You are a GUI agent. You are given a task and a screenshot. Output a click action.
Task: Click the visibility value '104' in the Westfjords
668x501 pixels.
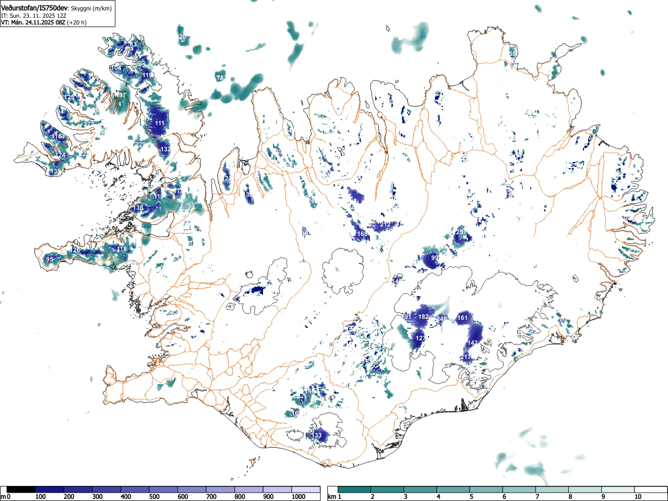(x=115, y=68)
